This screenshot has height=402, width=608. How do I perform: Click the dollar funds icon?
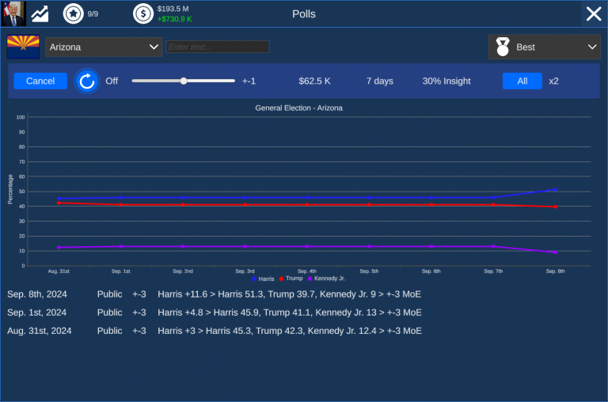(143, 13)
